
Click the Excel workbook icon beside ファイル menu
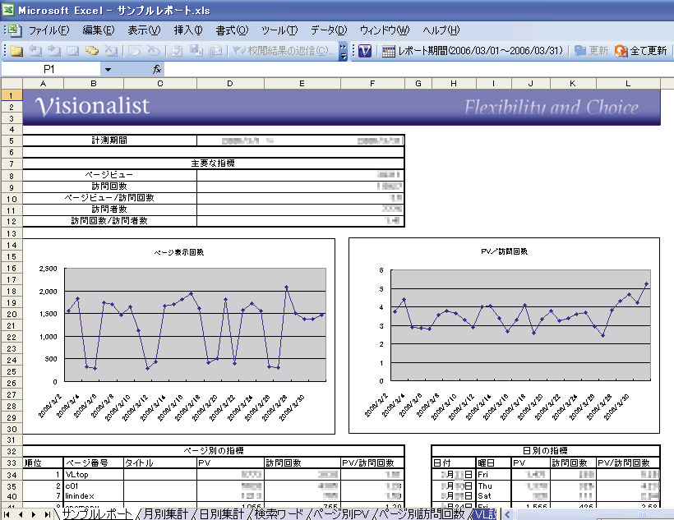coord(14,30)
